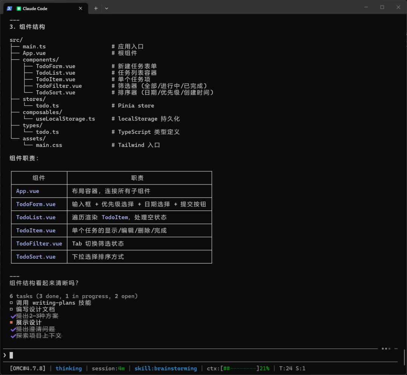The image size is (407, 375).
Task: Click the # Pinia store comment
Action: 133,106
